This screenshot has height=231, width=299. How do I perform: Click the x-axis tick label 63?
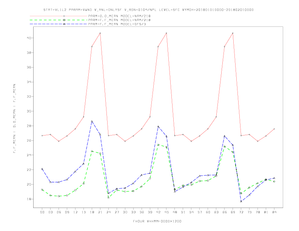(216, 212)
